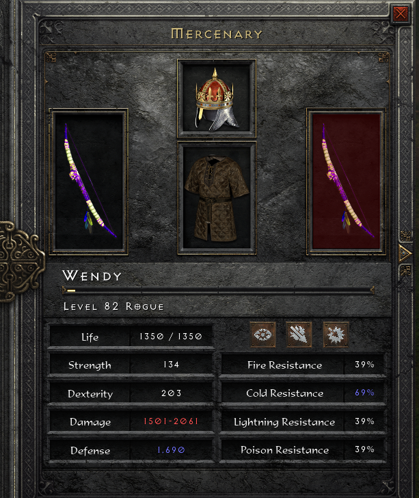Click the Lightning Resistance label
The width and height of the screenshot is (419, 498).
(x=284, y=422)
